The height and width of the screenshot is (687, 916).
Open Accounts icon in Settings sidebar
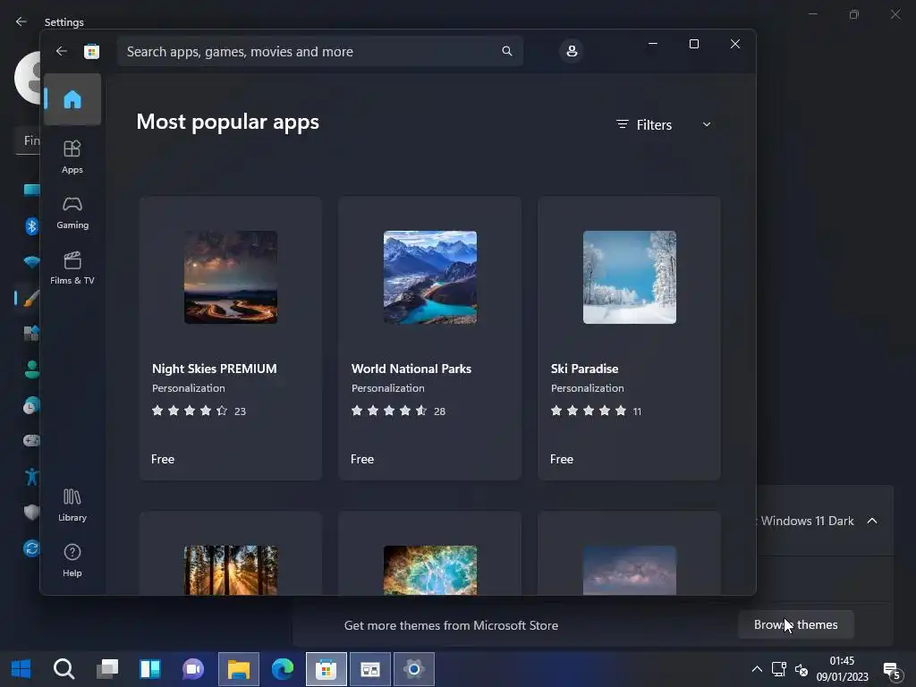32,369
